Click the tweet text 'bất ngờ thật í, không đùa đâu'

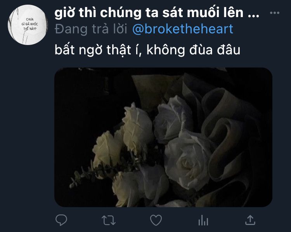click(147, 50)
